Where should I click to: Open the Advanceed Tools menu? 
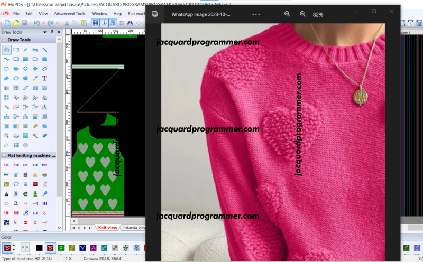(70, 14)
